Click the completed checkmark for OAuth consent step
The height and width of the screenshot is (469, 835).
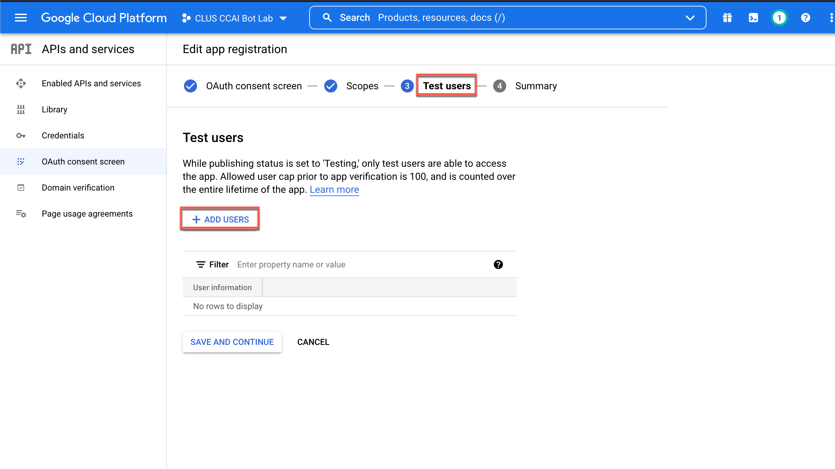190,86
